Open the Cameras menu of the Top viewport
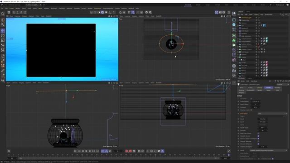This screenshot has height=163, width=290. click(x=127, y=16)
